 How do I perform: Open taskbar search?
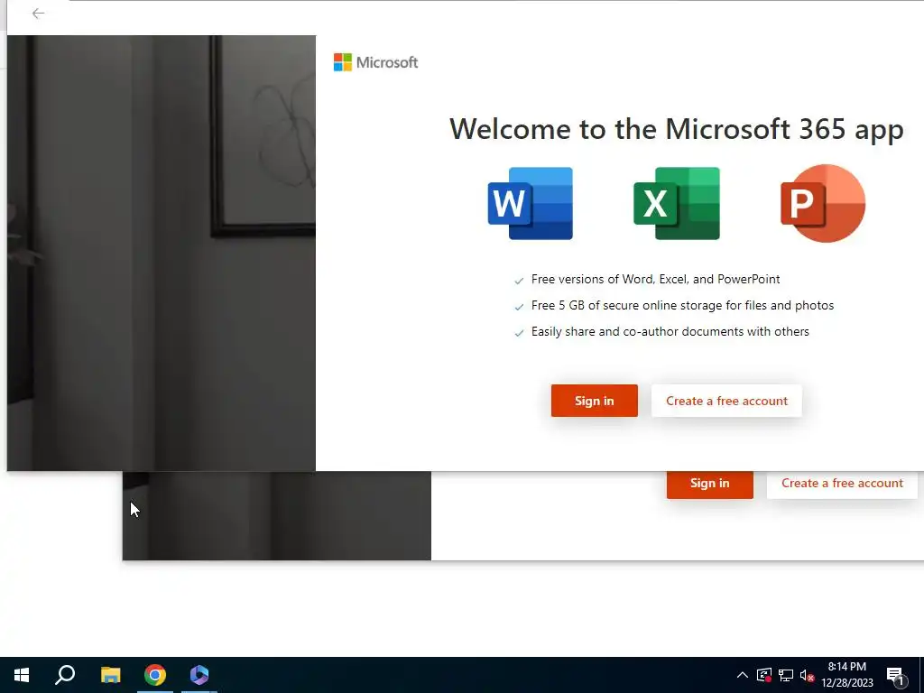point(65,675)
